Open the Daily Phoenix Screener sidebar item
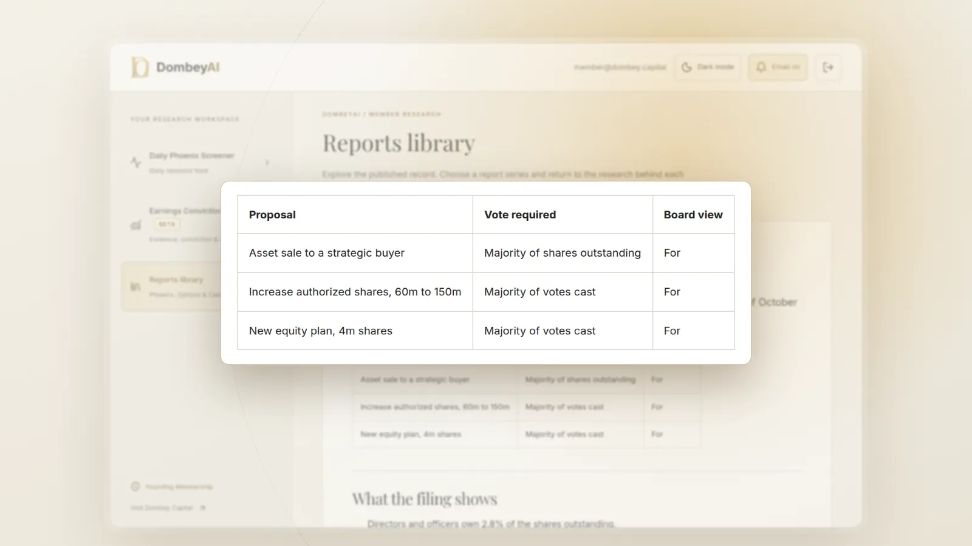This screenshot has width=972, height=546. click(x=200, y=163)
